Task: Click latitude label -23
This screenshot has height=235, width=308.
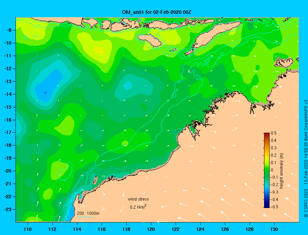Action: [x=8, y=209]
